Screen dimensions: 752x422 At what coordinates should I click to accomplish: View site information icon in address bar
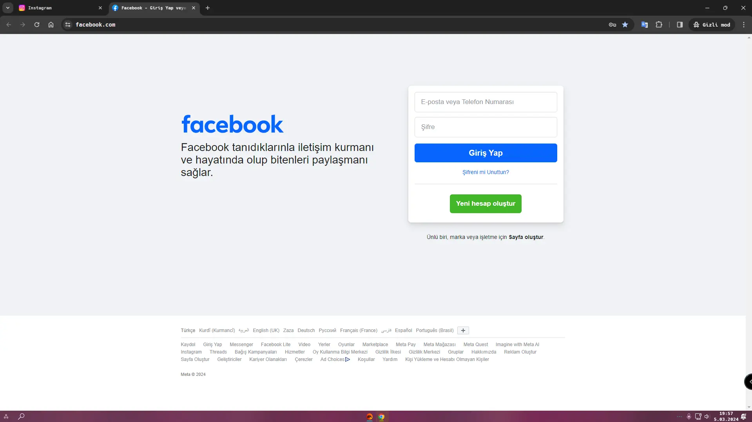(68, 25)
